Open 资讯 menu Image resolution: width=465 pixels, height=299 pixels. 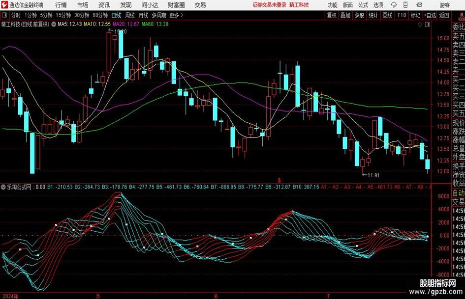(104, 5)
